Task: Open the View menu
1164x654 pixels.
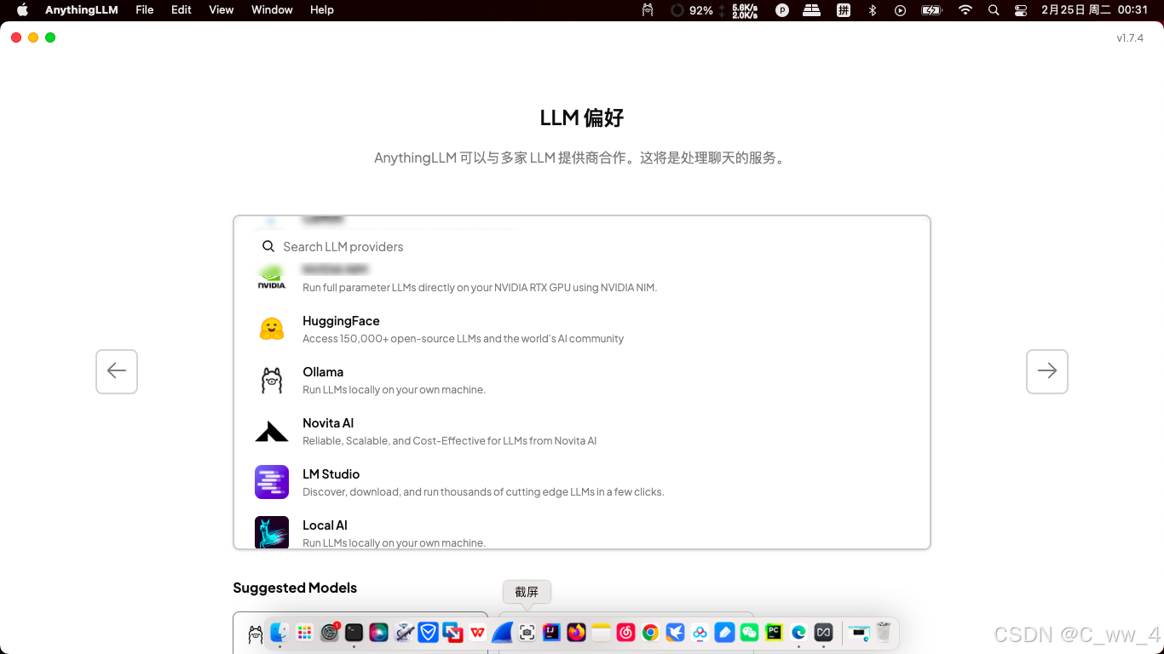Action: click(x=222, y=10)
